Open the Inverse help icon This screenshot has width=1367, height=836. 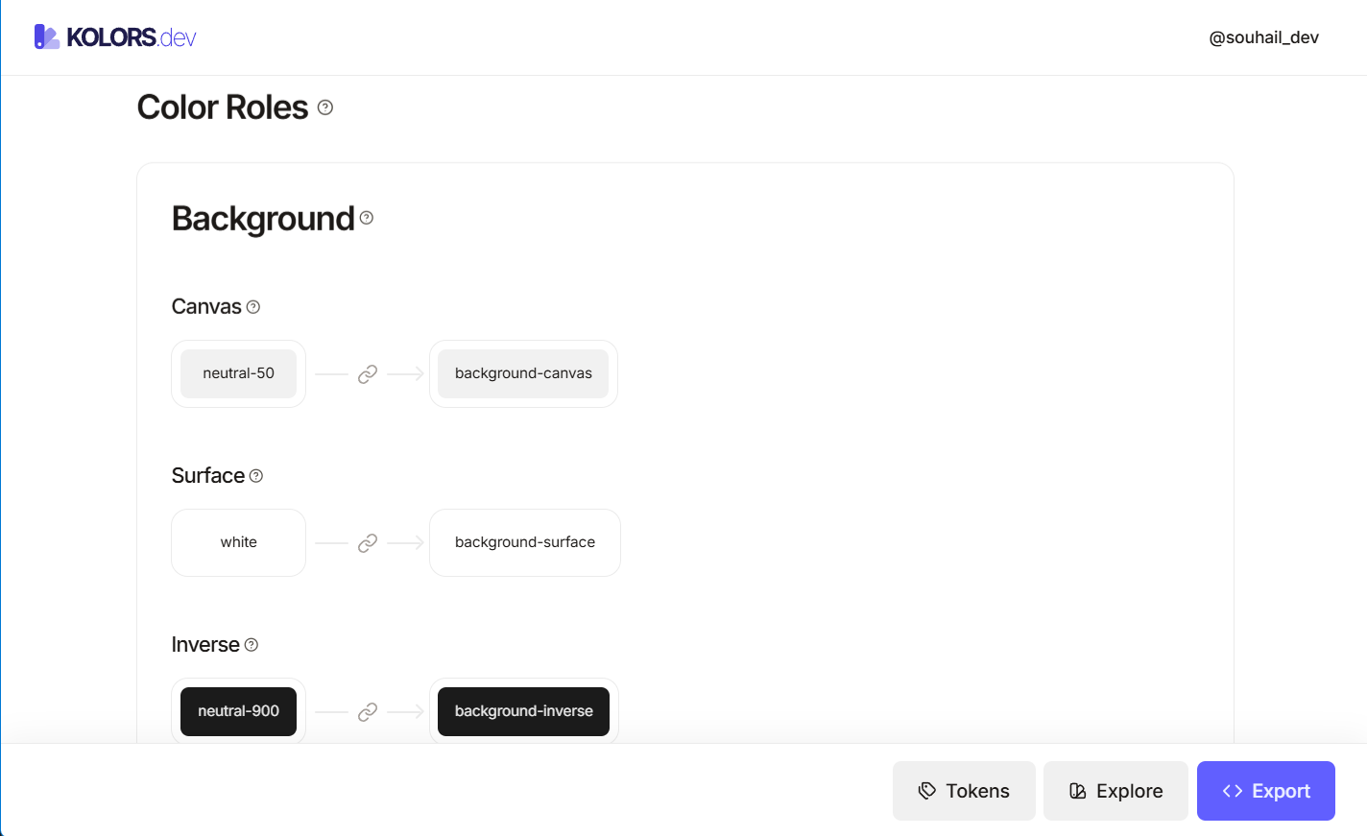pyautogui.click(x=250, y=644)
